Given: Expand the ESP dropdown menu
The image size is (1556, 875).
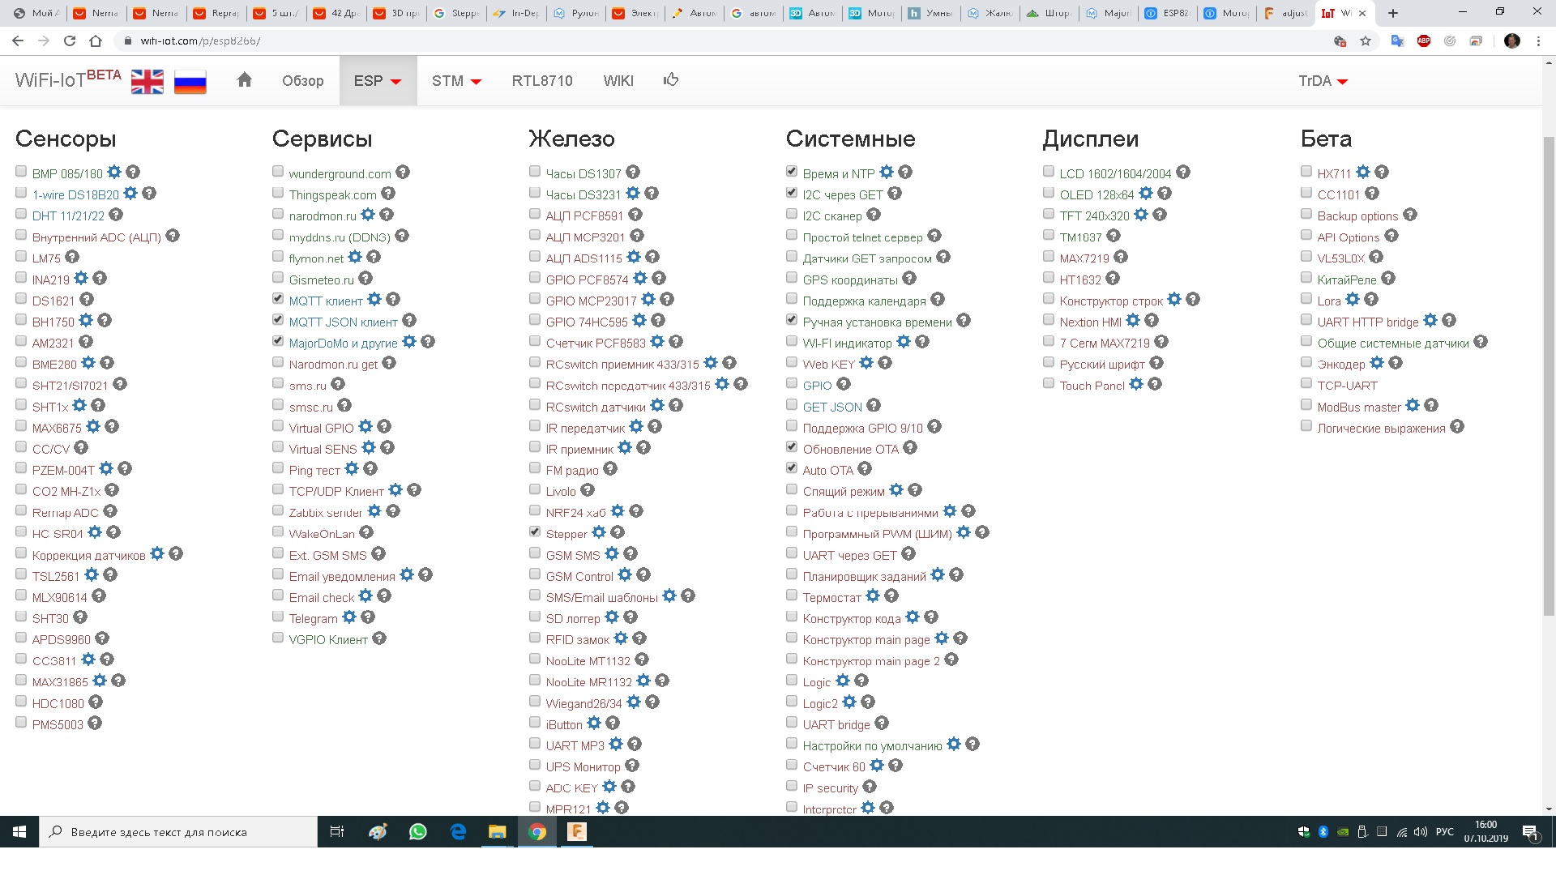Looking at the screenshot, I should click(378, 81).
